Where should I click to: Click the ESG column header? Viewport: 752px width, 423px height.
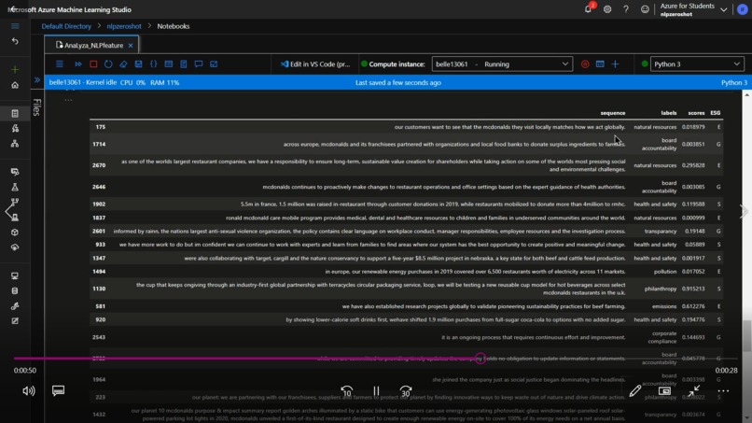[x=715, y=113]
